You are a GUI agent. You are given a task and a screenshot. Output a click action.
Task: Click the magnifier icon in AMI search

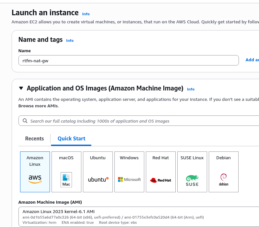coord(25,121)
